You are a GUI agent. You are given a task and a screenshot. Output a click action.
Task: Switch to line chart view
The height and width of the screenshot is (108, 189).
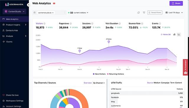179,35
